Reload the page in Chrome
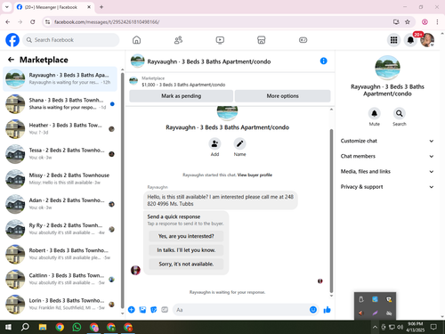 [x=33, y=21]
